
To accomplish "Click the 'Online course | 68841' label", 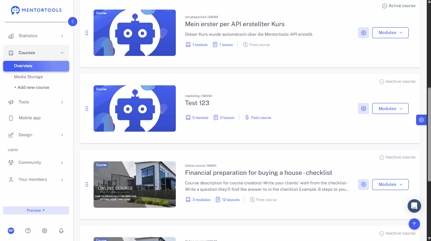I will (x=201, y=166).
